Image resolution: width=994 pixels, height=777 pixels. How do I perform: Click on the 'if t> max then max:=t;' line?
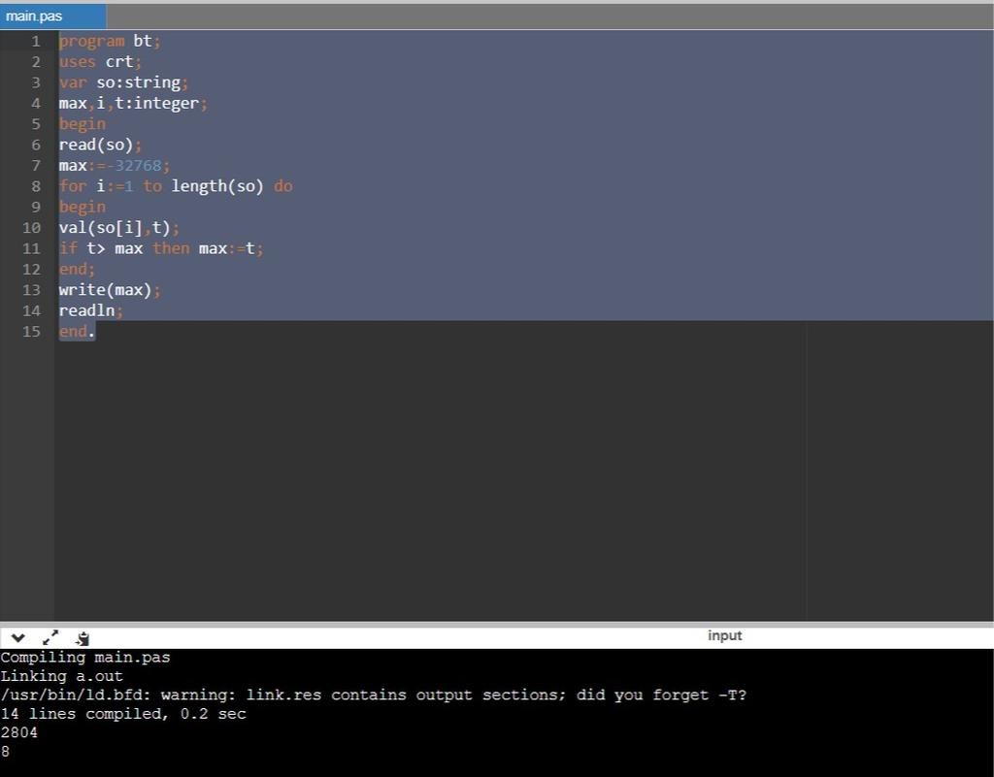(x=161, y=249)
